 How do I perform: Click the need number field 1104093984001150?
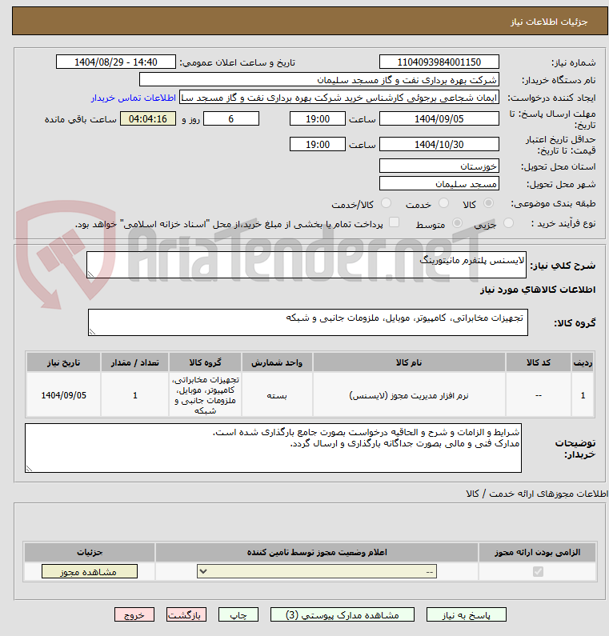pos(439,62)
